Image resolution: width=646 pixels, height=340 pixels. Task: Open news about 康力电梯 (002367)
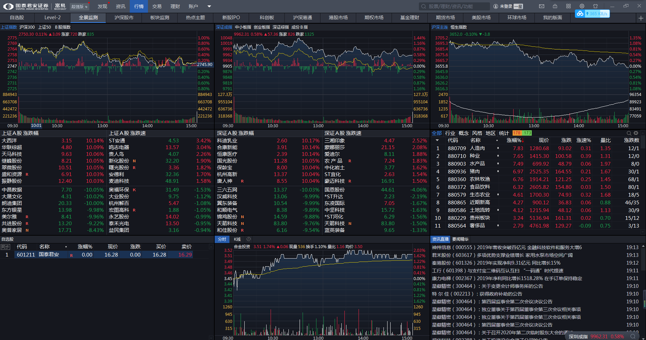pos(507,278)
